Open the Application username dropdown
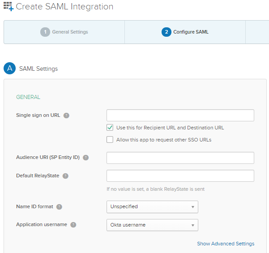Screen dimensions: 269x253 point(152,225)
